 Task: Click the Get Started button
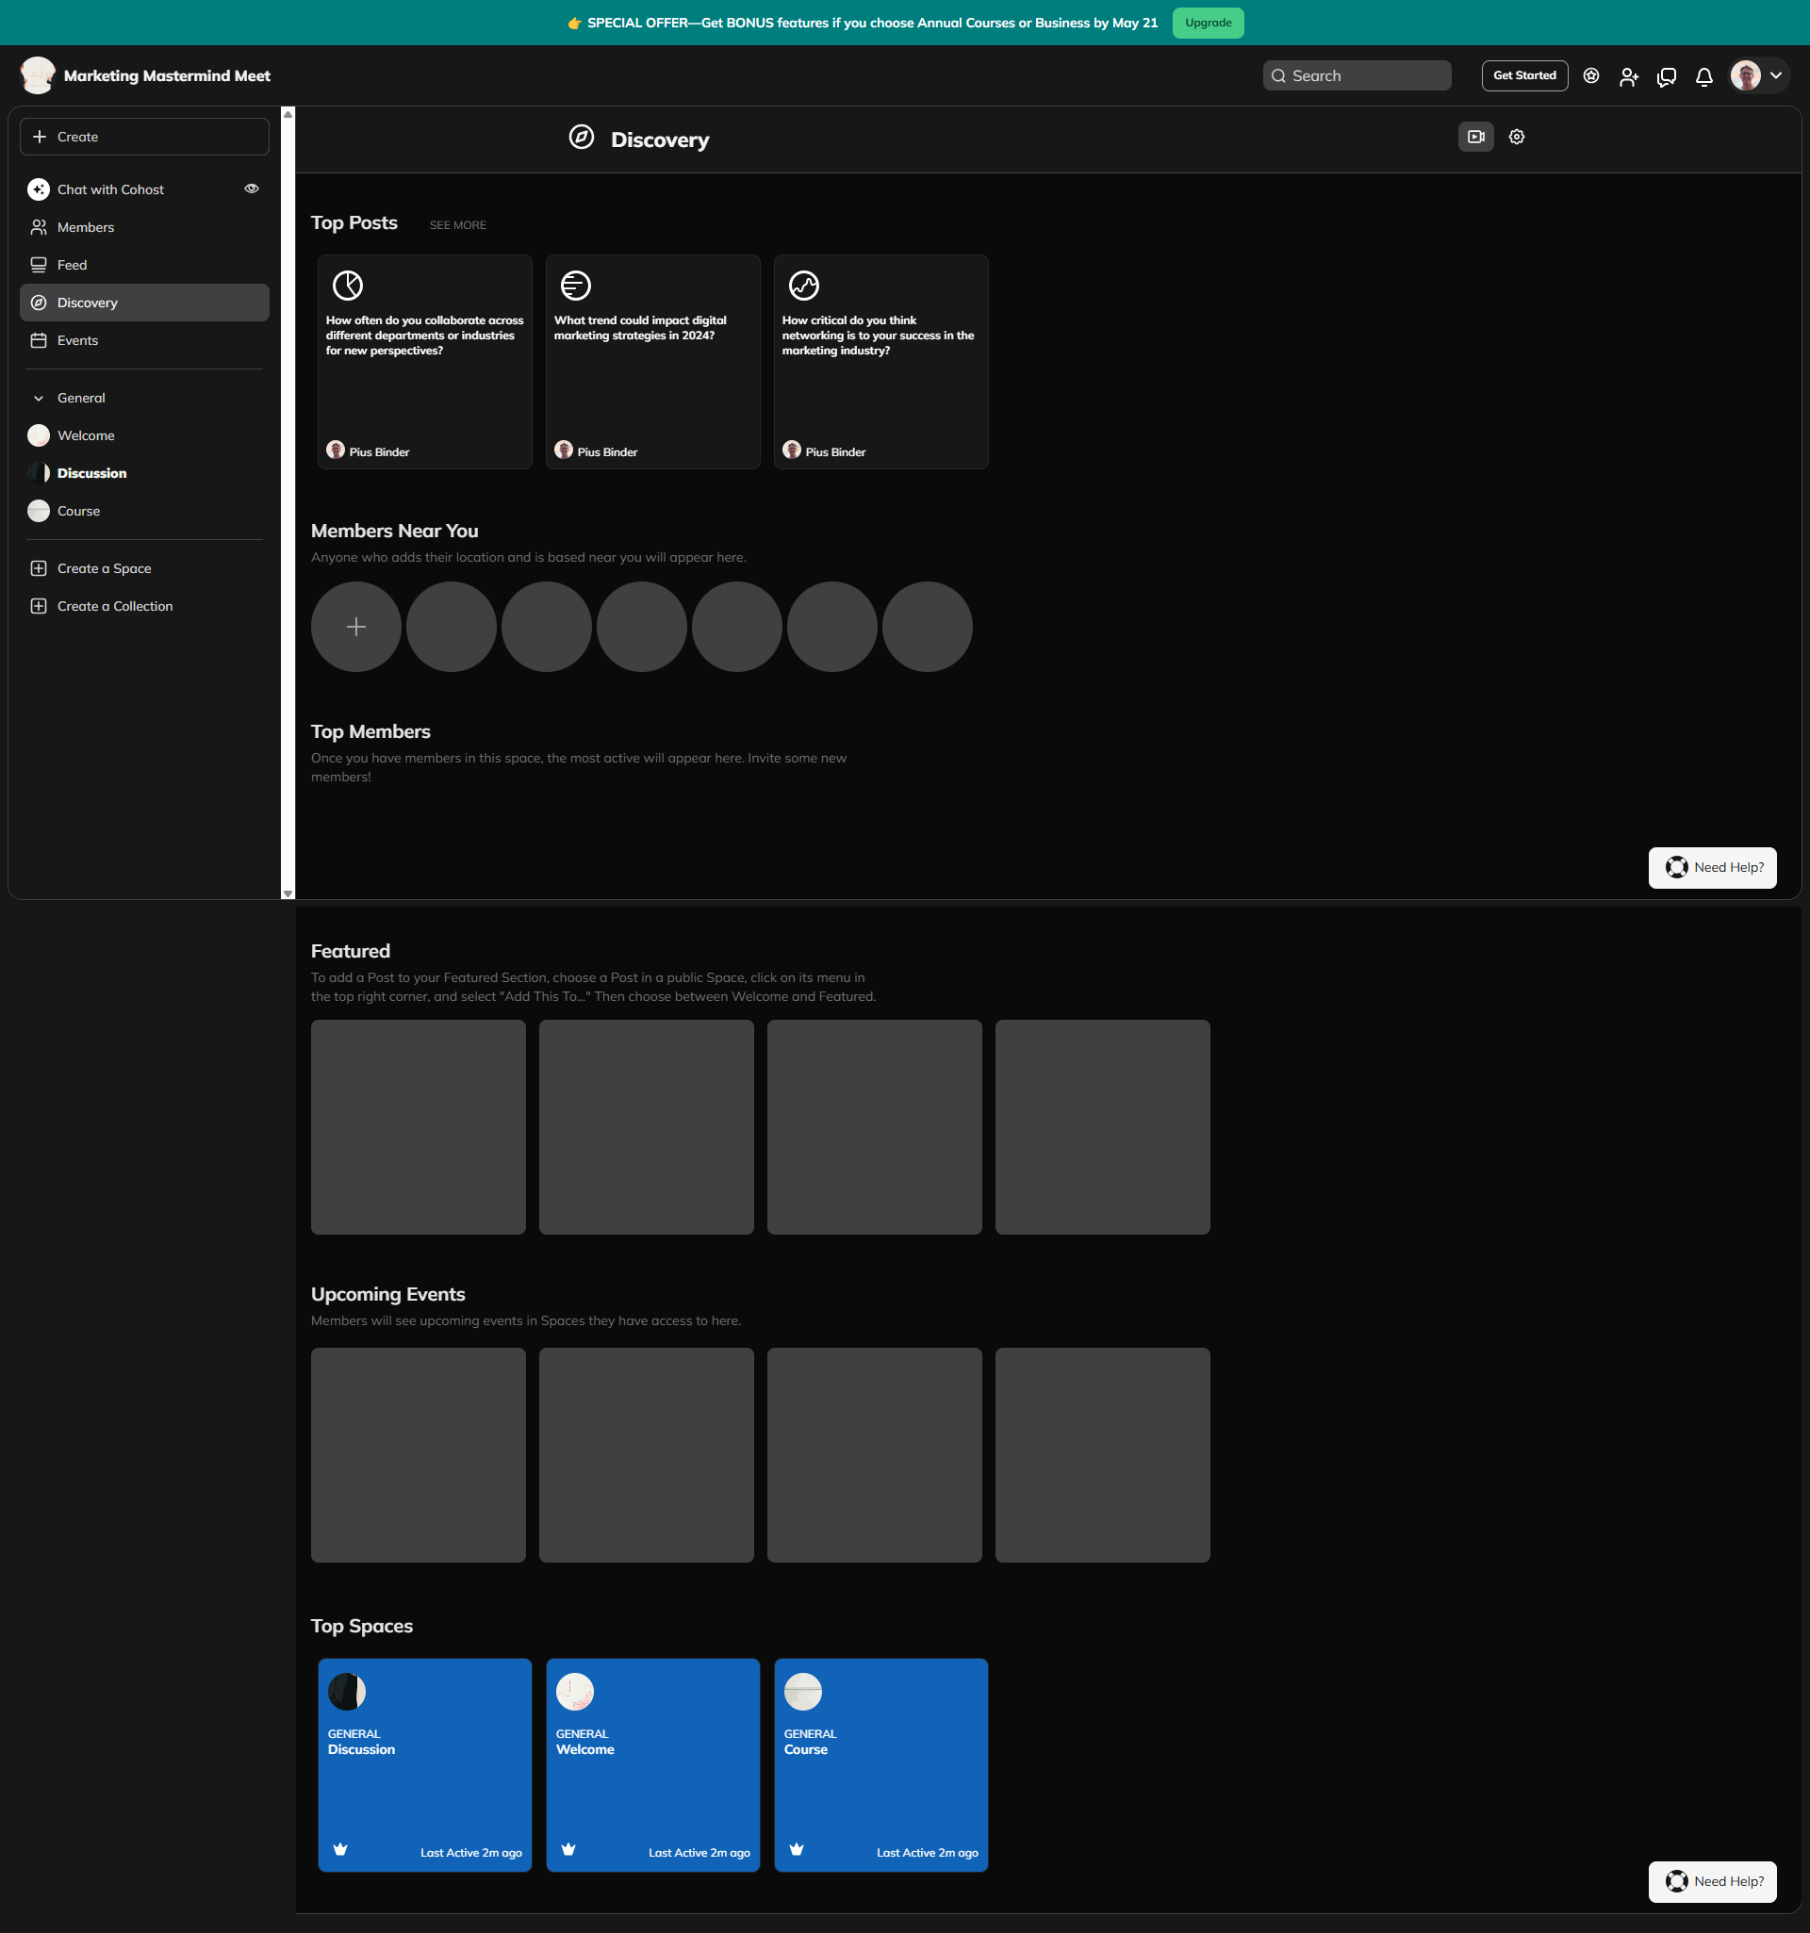point(1523,75)
